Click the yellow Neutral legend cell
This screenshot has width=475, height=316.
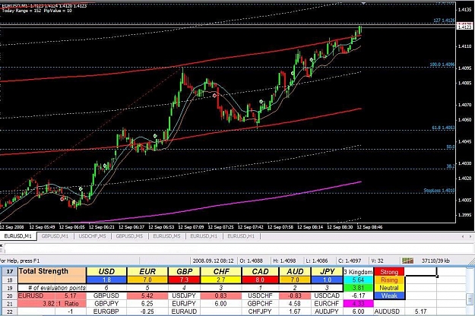[389, 288]
